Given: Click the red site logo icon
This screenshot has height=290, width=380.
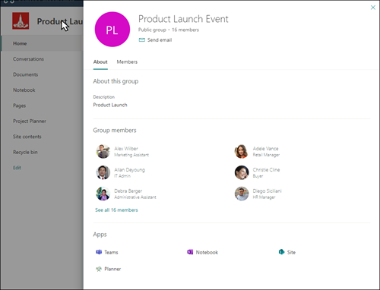Looking at the screenshot, I should (x=21, y=20).
